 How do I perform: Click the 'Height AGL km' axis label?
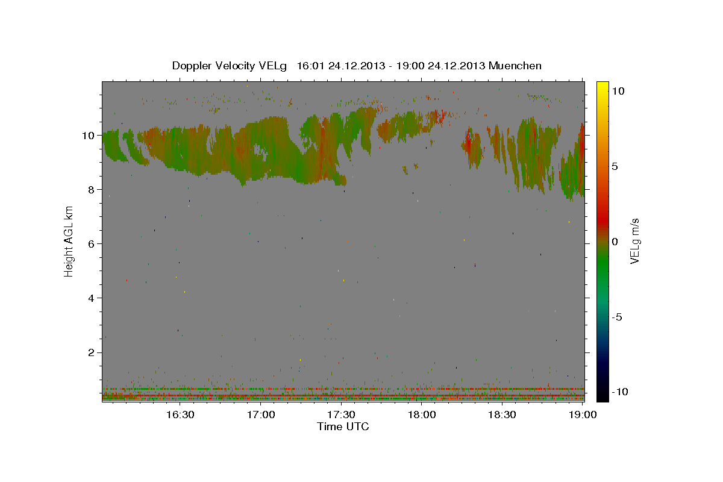tap(69, 241)
